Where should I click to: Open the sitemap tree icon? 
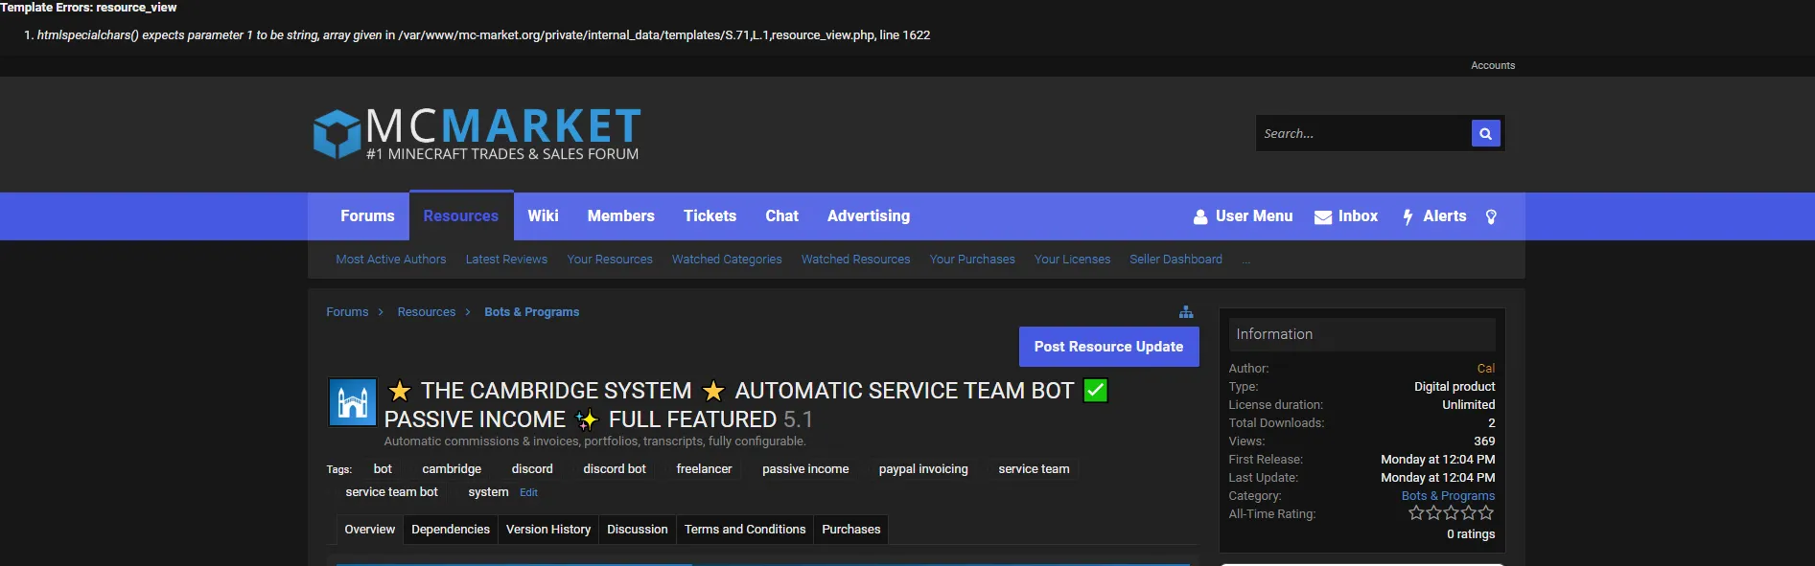1186,312
